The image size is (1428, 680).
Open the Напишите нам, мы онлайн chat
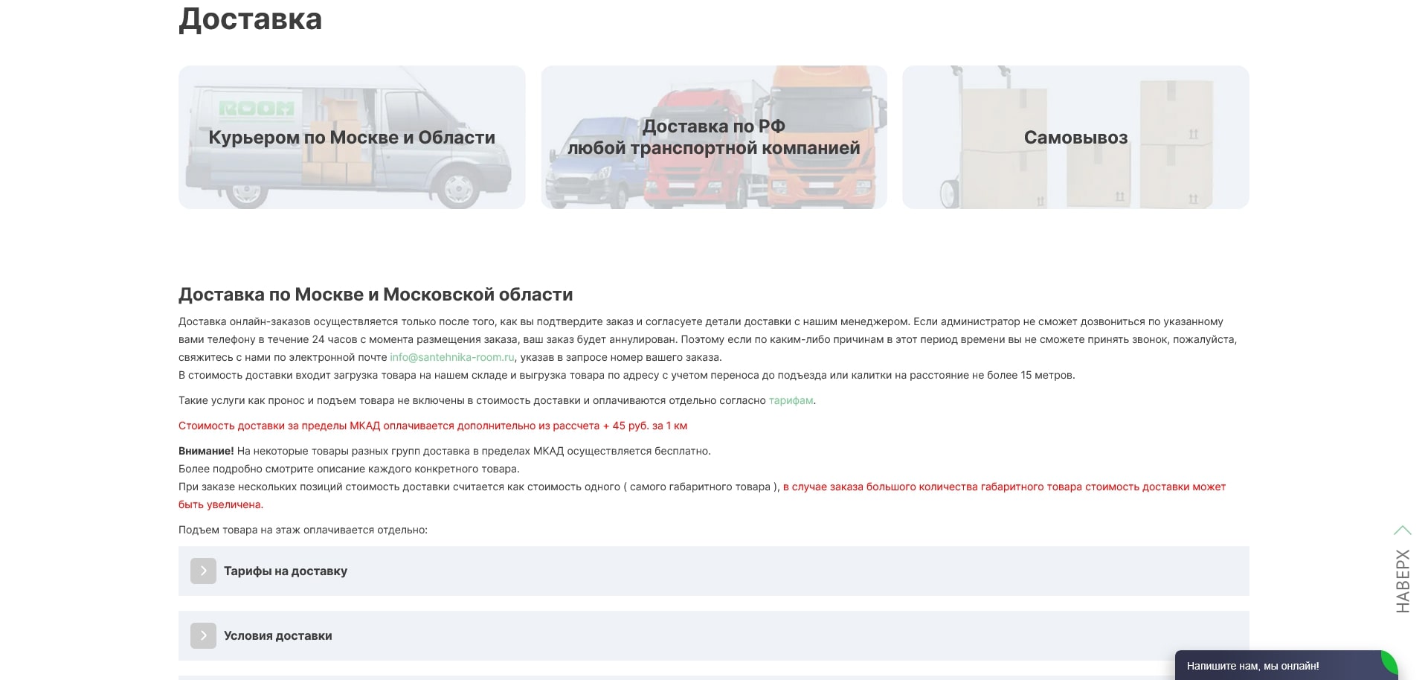[1253, 666]
